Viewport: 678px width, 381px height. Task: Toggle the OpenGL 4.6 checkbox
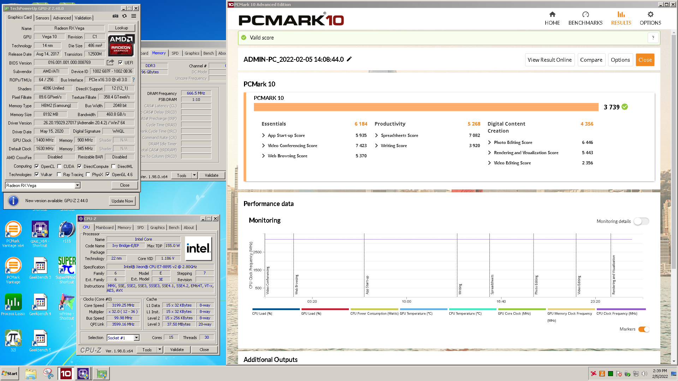tap(108, 174)
